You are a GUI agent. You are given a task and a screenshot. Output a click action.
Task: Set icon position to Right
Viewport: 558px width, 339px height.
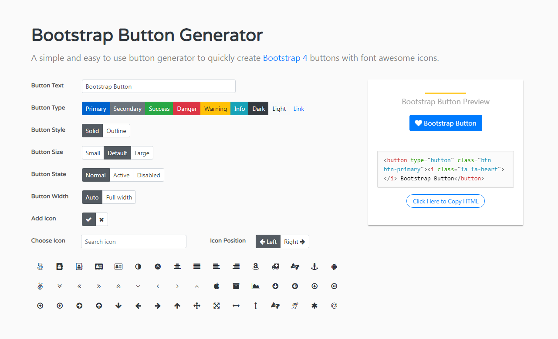295,242
